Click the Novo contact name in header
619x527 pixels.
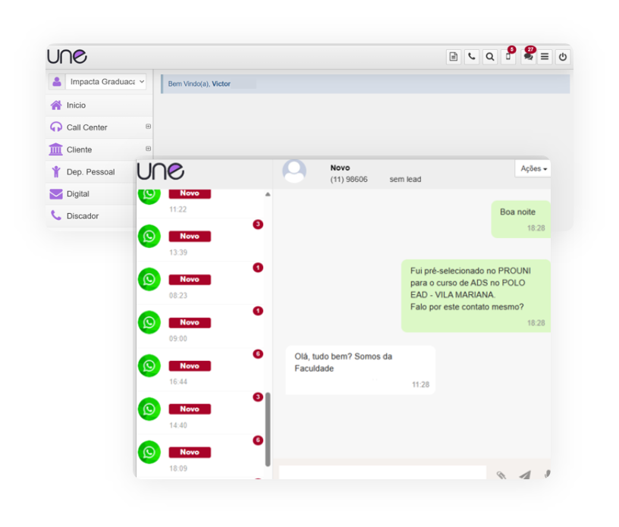(x=340, y=168)
